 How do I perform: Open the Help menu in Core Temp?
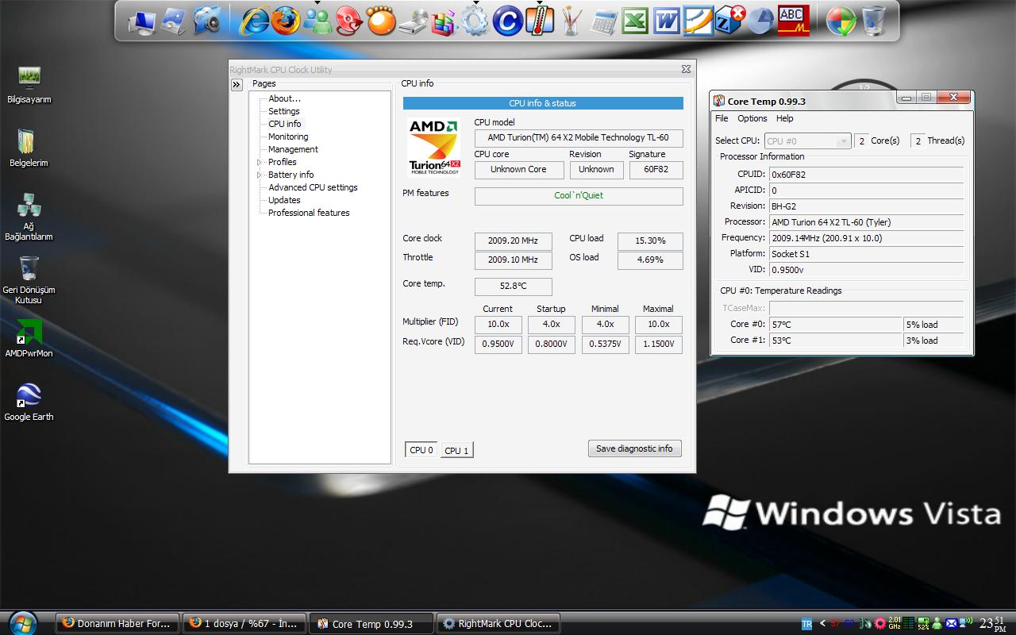click(785, 118)
